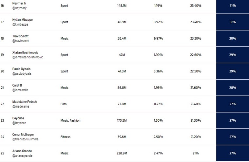
Task: Click the 6.97% engagement value
Action: coord(158,38)
